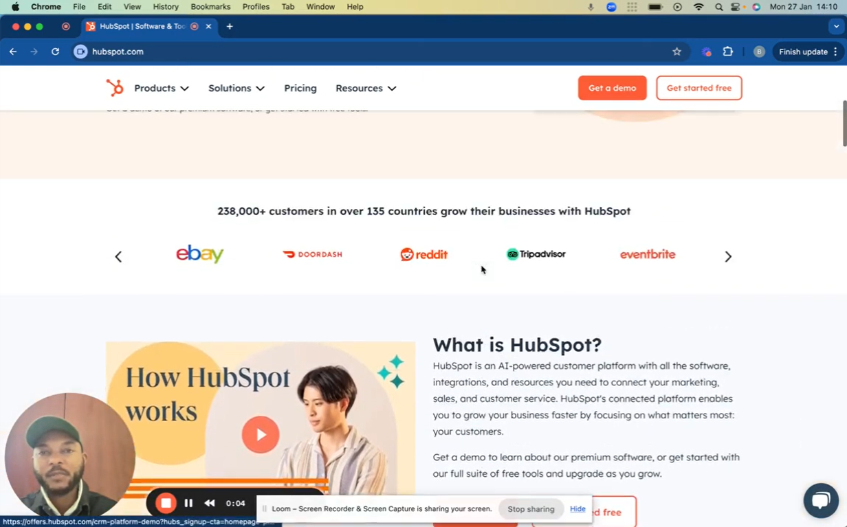The width and height of the screenshot is (847, 527).
Task: Click the microphone icon in menu bar
Action: click(x=591, y=7)
